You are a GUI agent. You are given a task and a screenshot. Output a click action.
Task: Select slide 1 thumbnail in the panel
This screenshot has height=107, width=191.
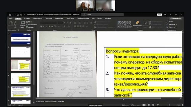(x=21, y=39)
